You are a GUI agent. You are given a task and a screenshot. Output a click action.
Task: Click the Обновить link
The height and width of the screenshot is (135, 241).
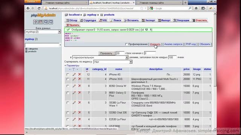tap(205, 44)
